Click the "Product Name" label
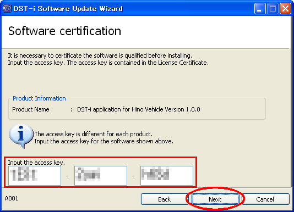294x212 pixels. [x=31, y=109]
